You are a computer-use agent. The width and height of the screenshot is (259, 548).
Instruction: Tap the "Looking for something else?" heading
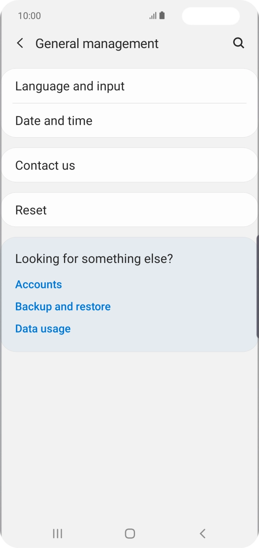click(x=94, y=259)
